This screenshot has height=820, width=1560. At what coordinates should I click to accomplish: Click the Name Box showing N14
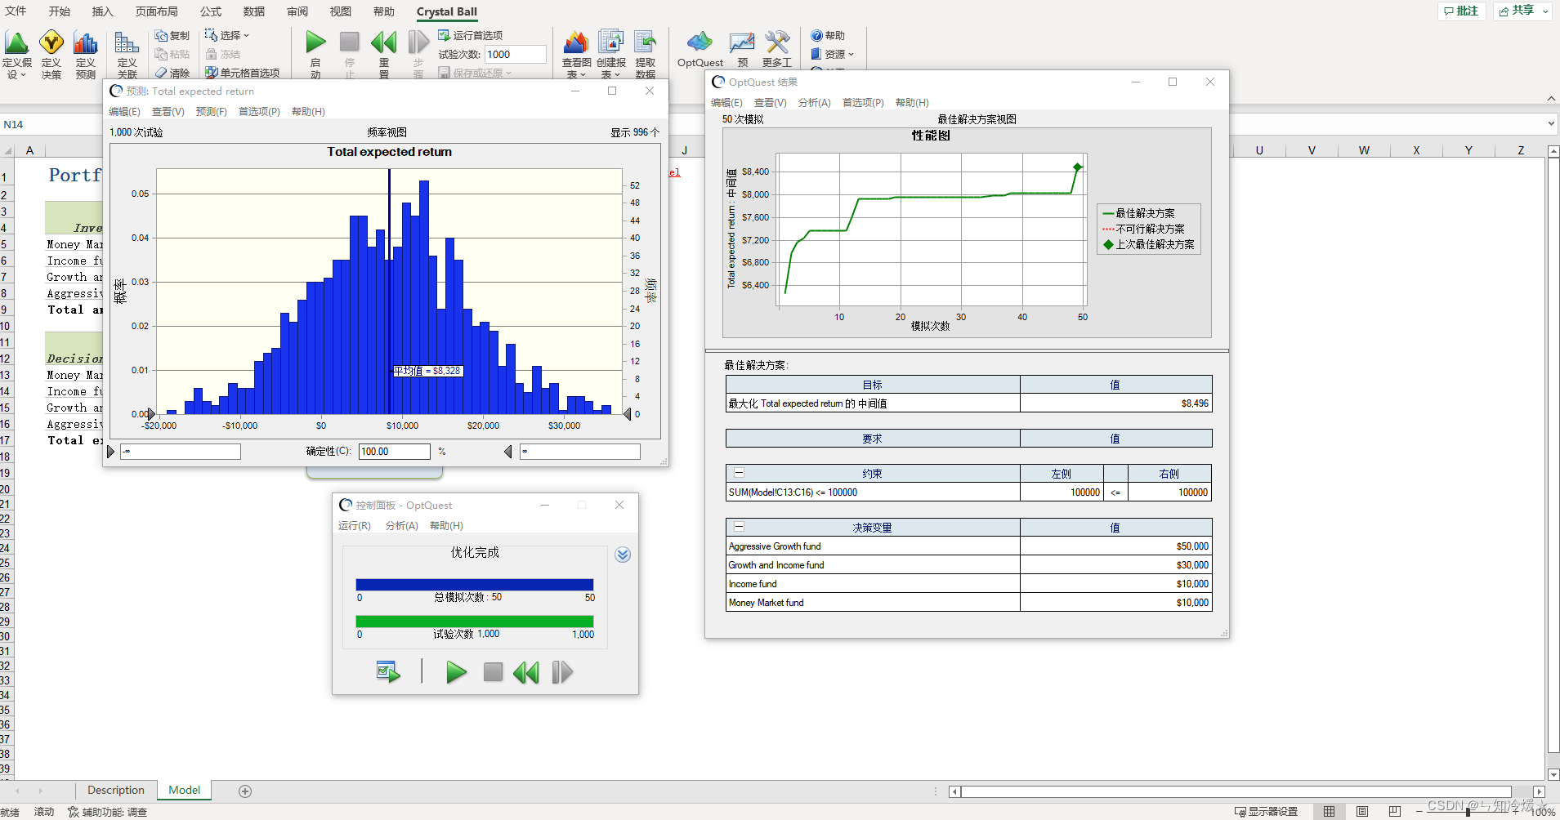(x=49, y=124)
